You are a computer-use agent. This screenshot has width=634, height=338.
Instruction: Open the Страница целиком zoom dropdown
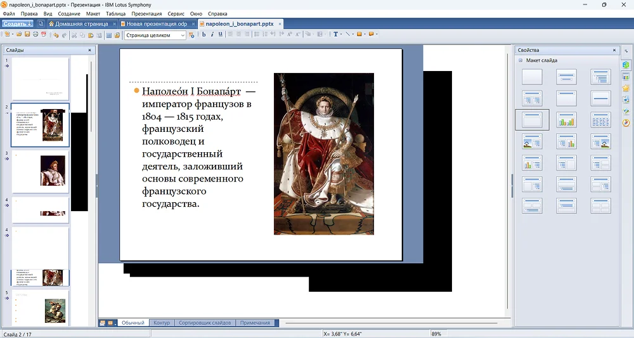[x=183, y=35]
